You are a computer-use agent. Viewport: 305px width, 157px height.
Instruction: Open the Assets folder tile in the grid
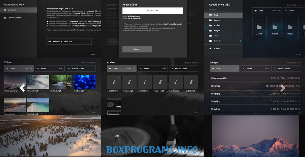(259, 27)
